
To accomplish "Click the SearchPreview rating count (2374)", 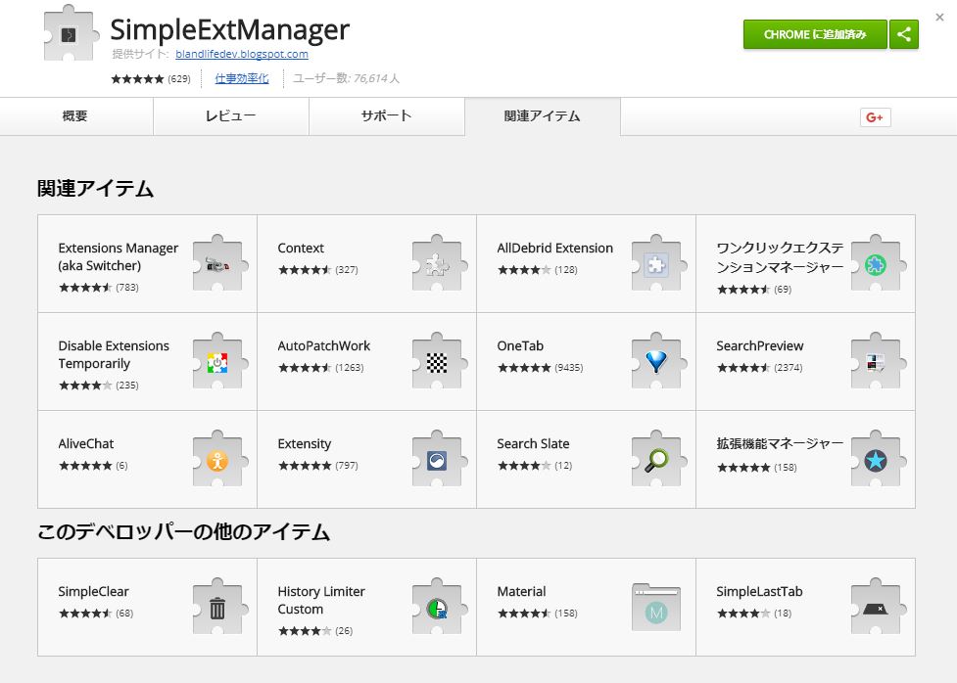I will point(788,368).
